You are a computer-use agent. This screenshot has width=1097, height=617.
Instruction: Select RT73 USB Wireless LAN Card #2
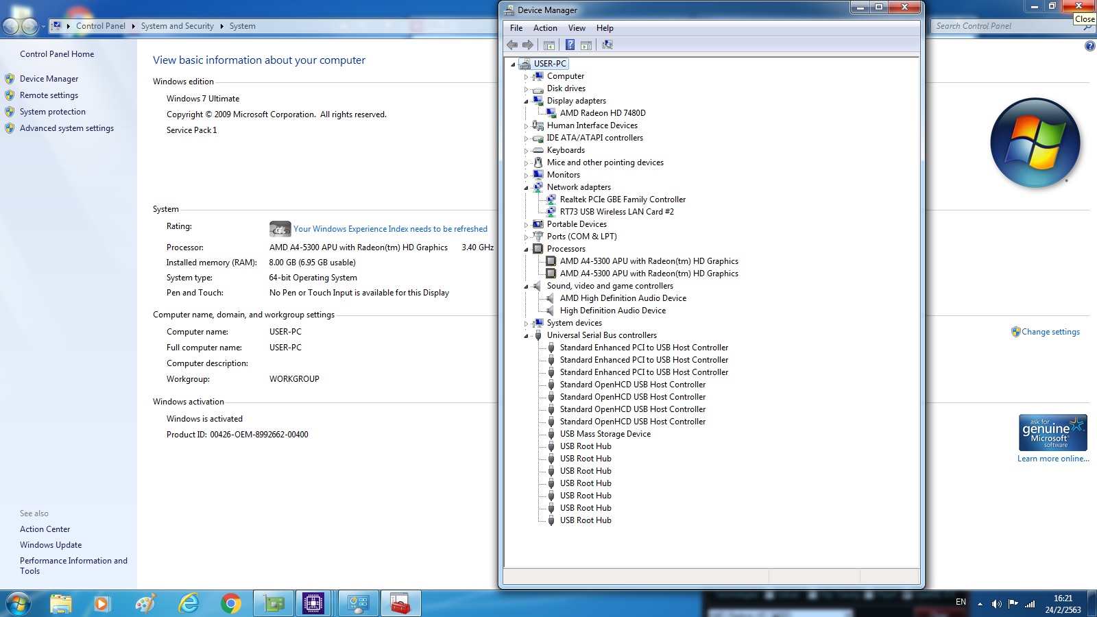pyautogui.click(x=616, y=212)
